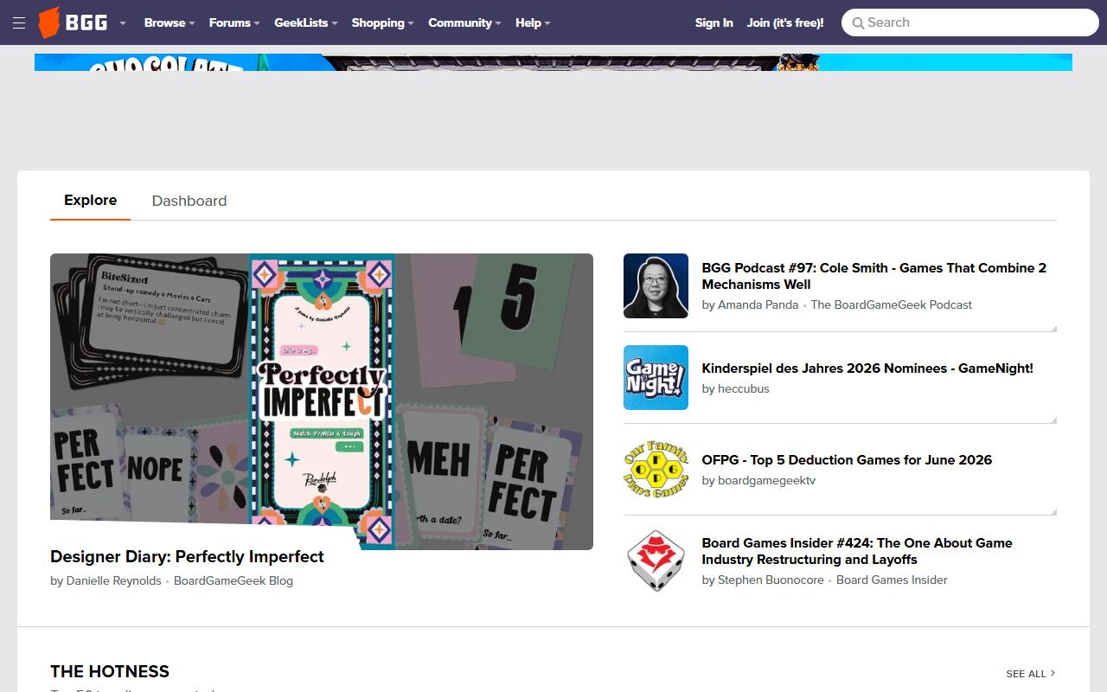
Task: View Amanda Panda's profile
Action: [x=758, y=305]
